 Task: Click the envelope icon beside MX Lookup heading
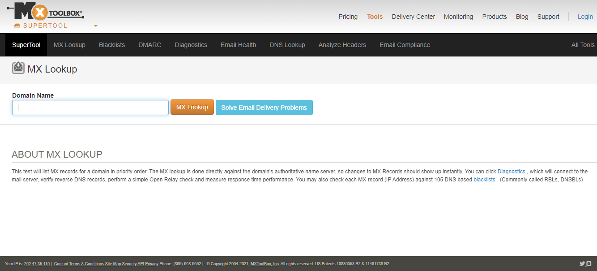[18, 68]
